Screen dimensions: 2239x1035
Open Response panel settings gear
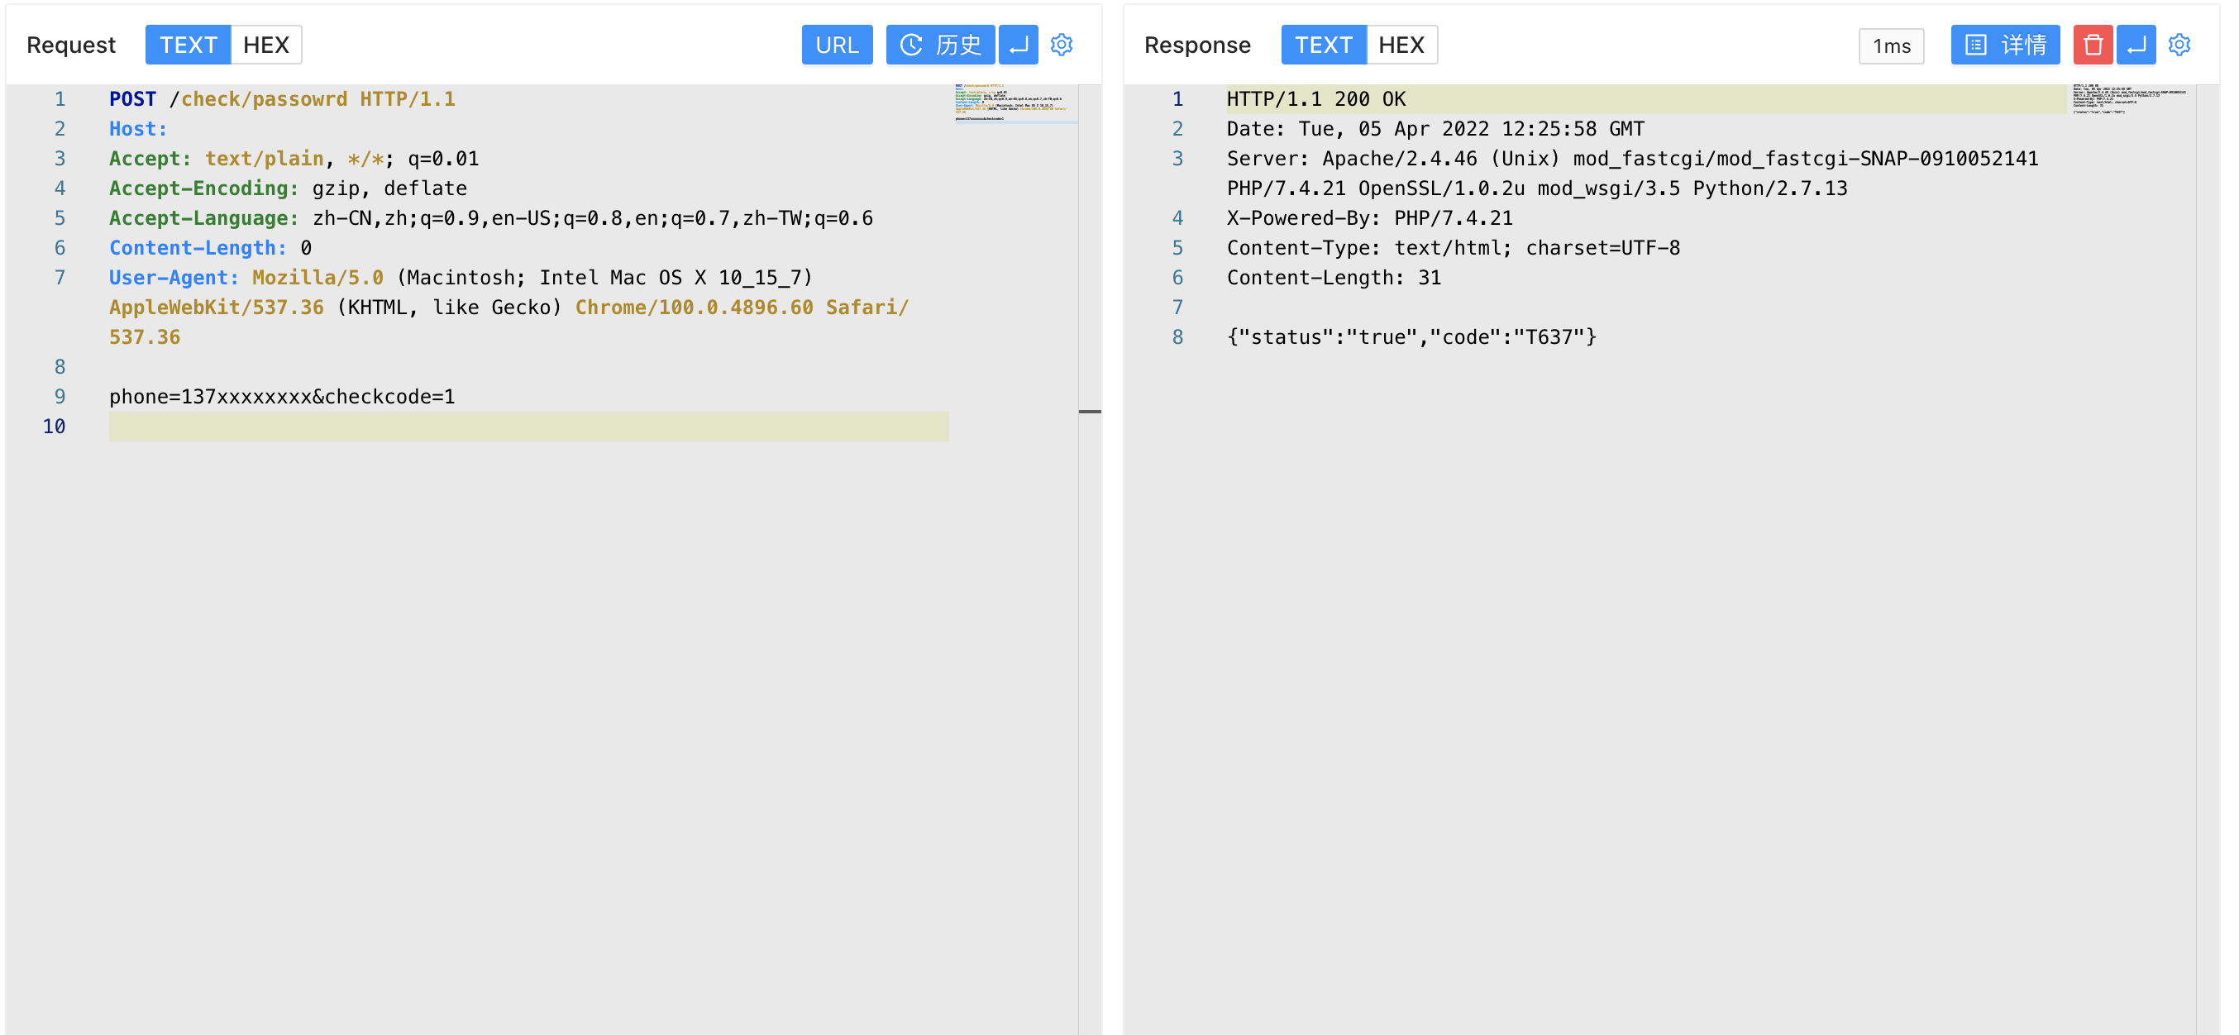tap(2179, 45)
